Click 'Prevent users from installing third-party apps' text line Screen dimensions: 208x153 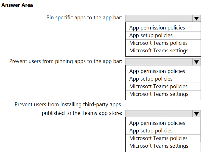coord(68,105)
